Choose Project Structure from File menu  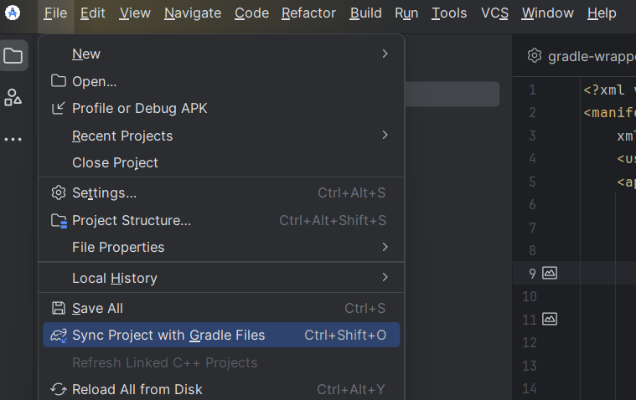click(x=132, y=220)
